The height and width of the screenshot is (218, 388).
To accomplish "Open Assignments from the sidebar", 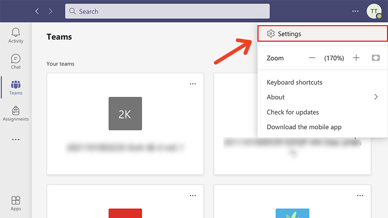I will click(x=16, y=113).
